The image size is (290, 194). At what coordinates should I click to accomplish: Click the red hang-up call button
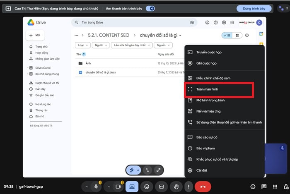203,187
